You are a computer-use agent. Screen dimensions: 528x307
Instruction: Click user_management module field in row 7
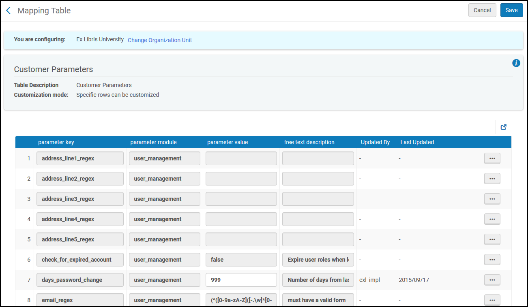point(165,280)
